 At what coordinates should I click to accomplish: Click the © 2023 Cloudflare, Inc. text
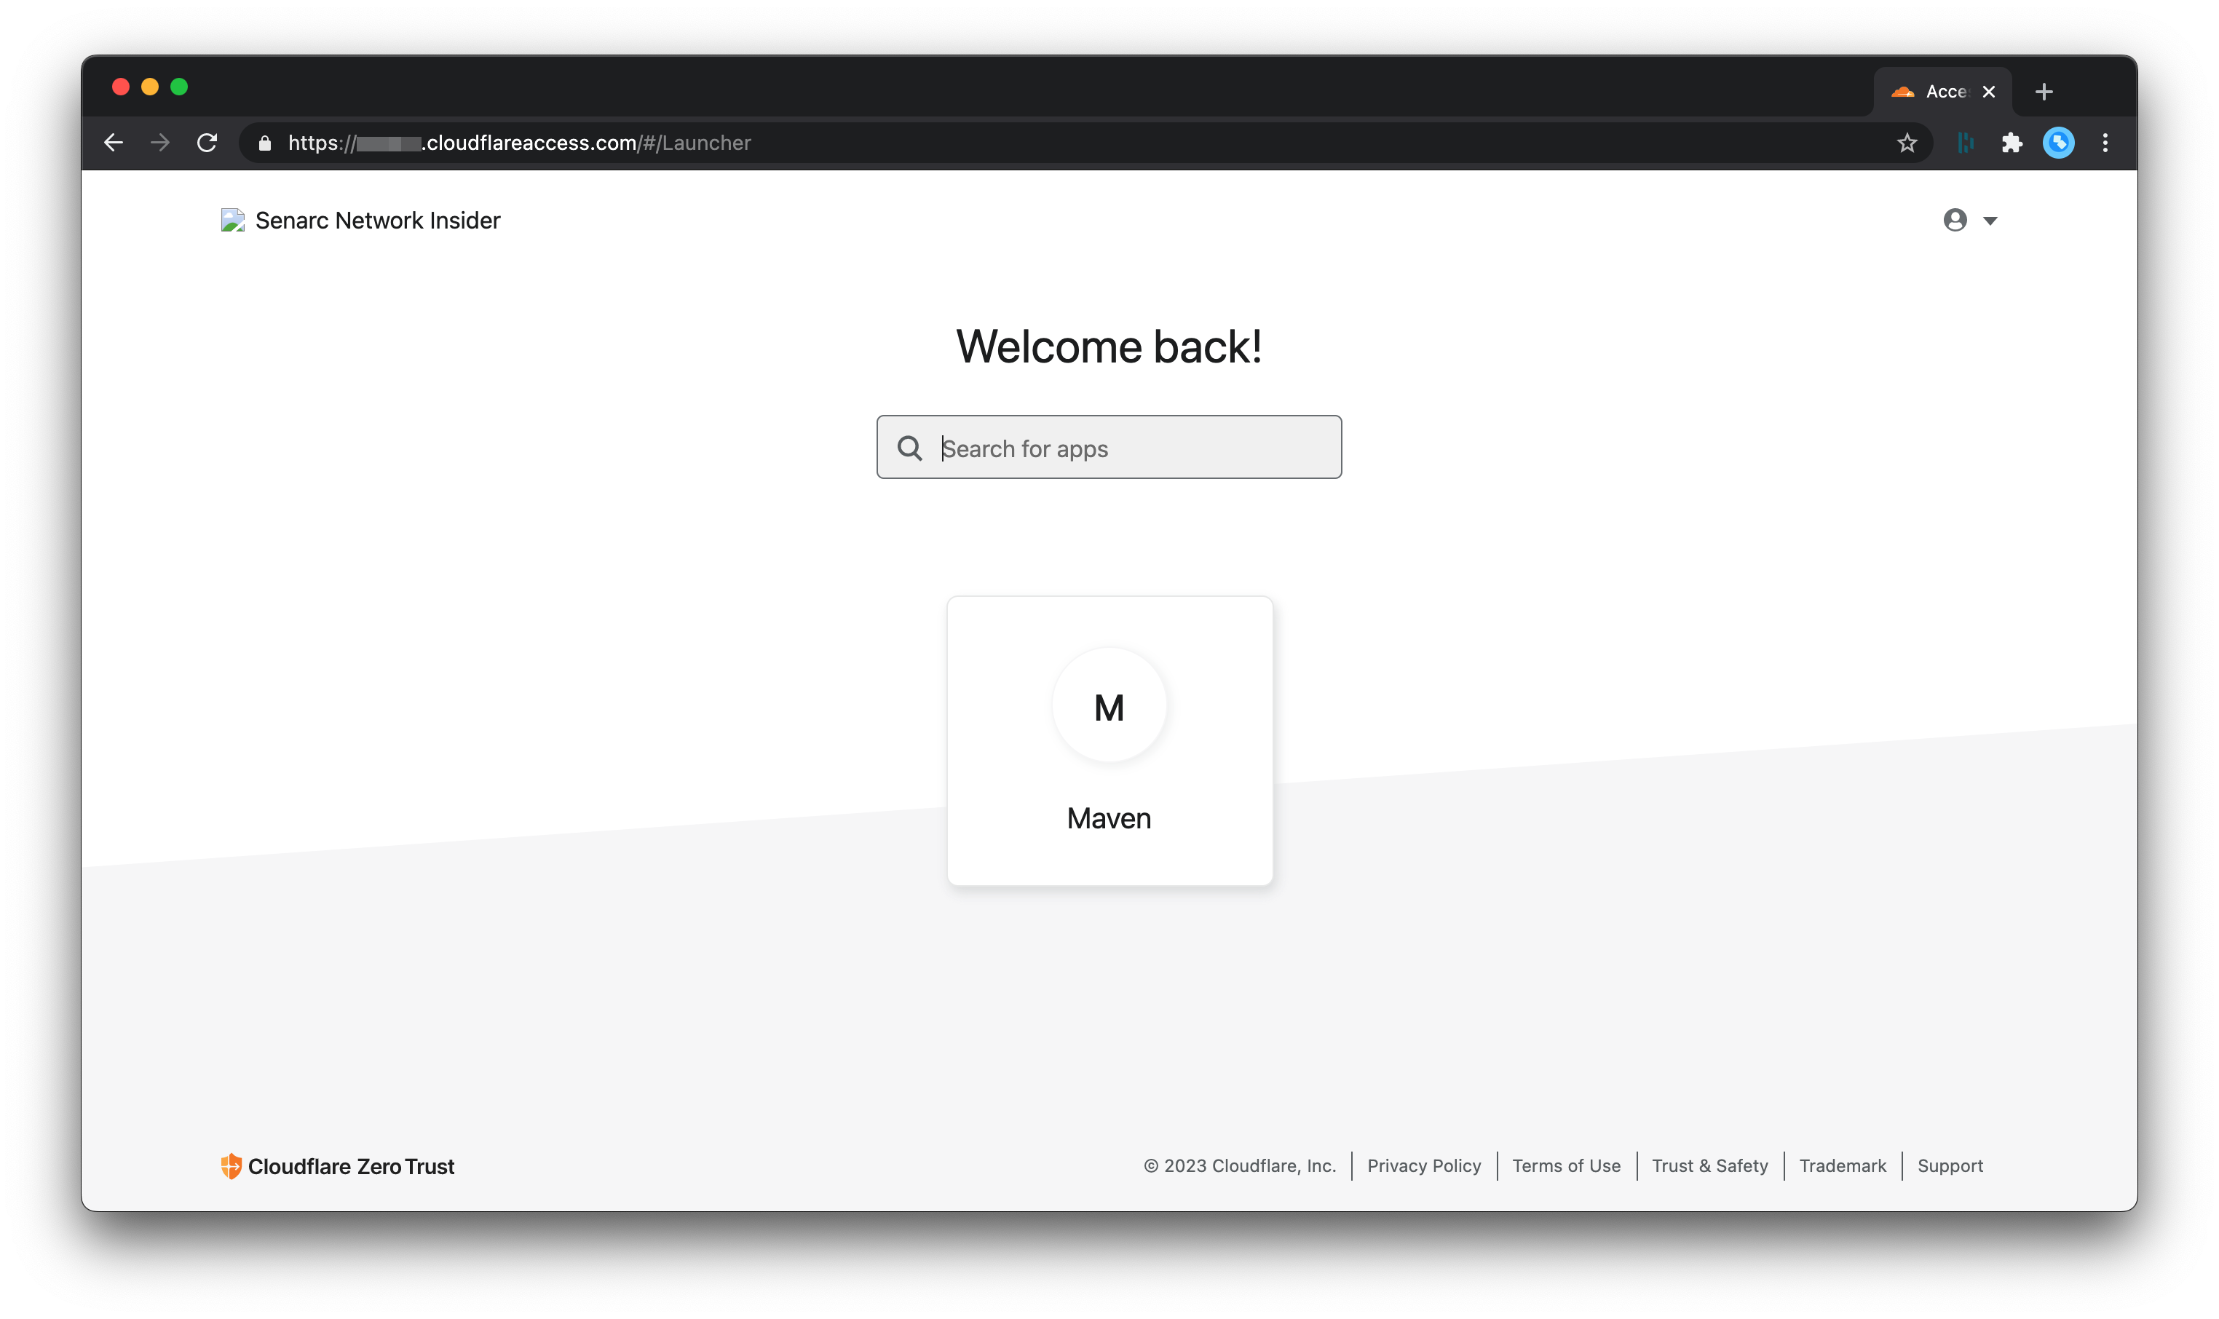coord(1240,1166)
